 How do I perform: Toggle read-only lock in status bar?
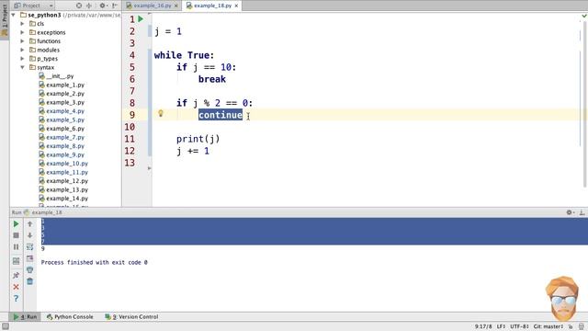[x=571, y=326]
